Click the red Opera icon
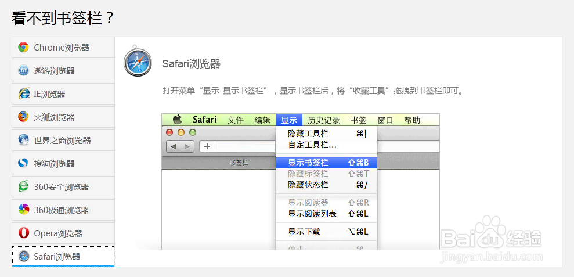Screen dimensions: 574x277 23,233
